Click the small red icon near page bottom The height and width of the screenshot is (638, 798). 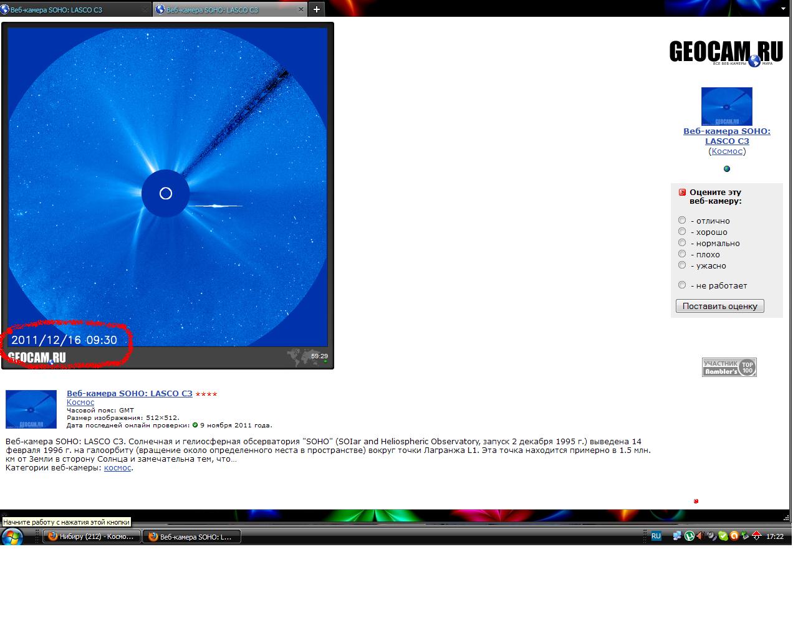(696, 501)
